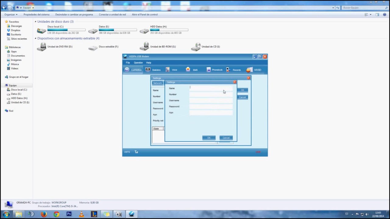Open Firefox from the taskbar
This screenshot has height=219, width=390.
click(x=44, y=214)
